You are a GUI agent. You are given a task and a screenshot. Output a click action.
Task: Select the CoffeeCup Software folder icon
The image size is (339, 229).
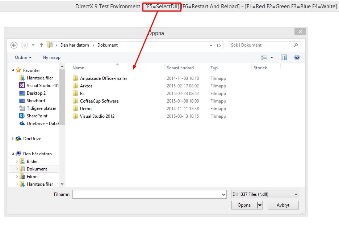point(75,101)
